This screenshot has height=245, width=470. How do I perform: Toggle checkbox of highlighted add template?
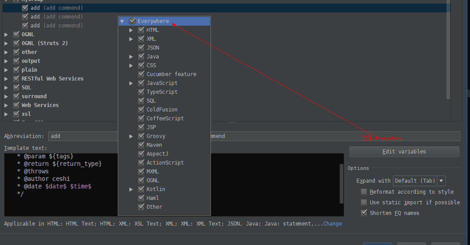[x=25, y=8]
